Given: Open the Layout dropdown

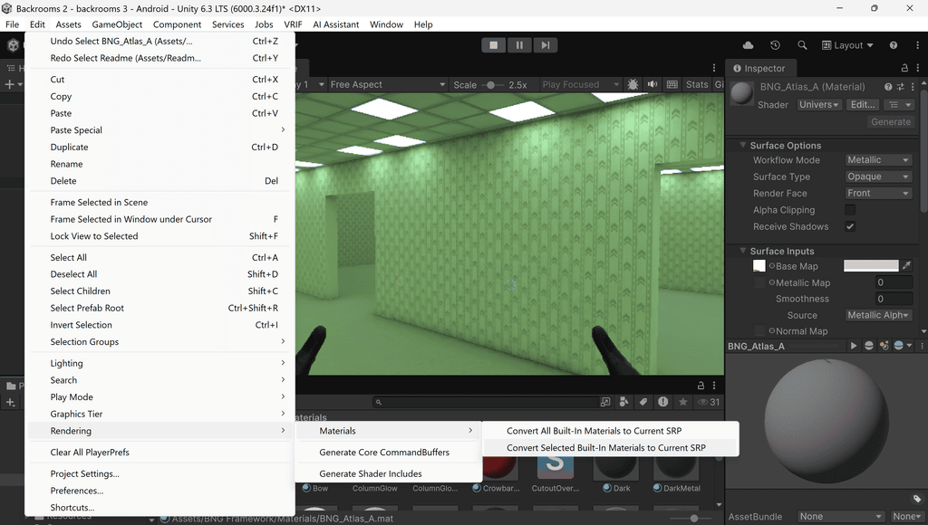Looking at the screenshot, I should (x=847, y=45).
